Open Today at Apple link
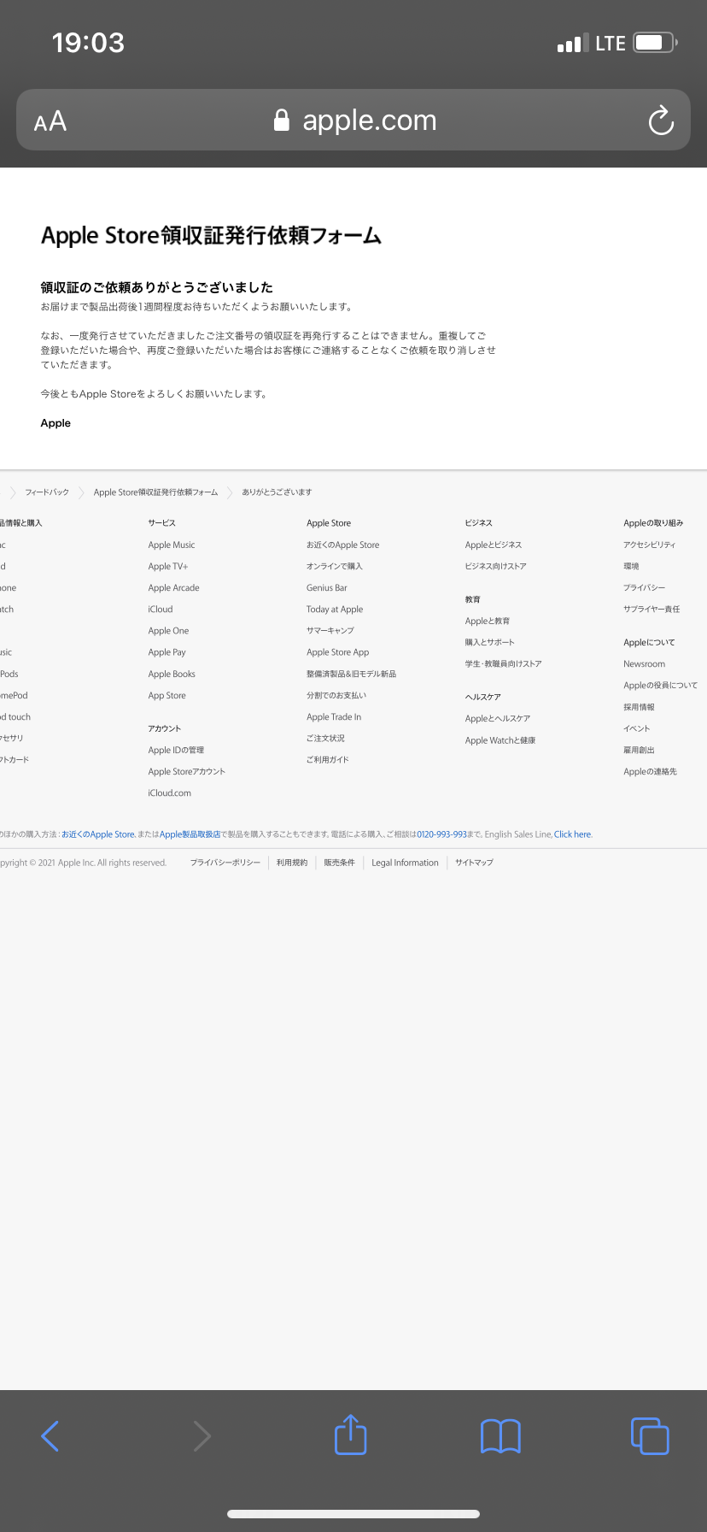The width and height of the screenshot is (707, 1532). pyautogui.click(x=335, y=610)
